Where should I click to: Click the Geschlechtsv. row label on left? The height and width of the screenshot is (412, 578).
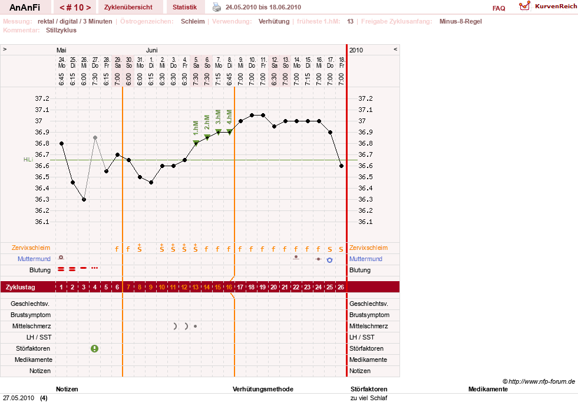coord(30,304)
